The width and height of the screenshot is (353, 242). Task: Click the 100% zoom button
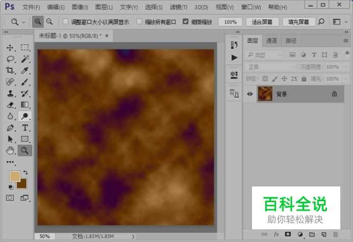coord(230,22)
